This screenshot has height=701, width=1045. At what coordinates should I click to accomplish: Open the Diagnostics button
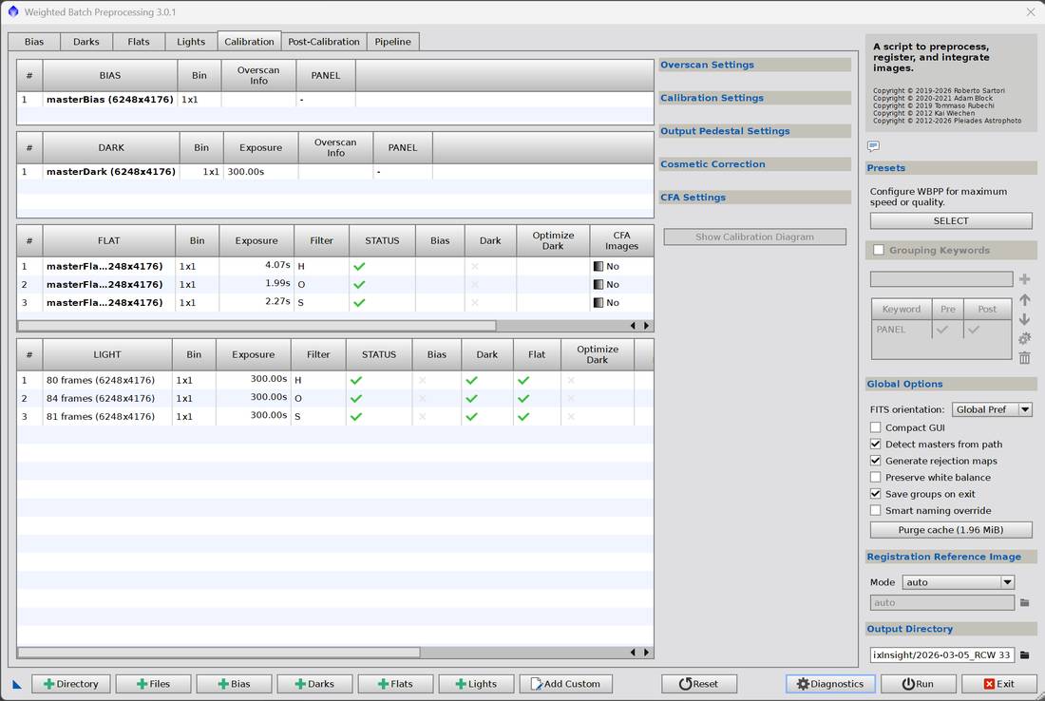(829, 684)
